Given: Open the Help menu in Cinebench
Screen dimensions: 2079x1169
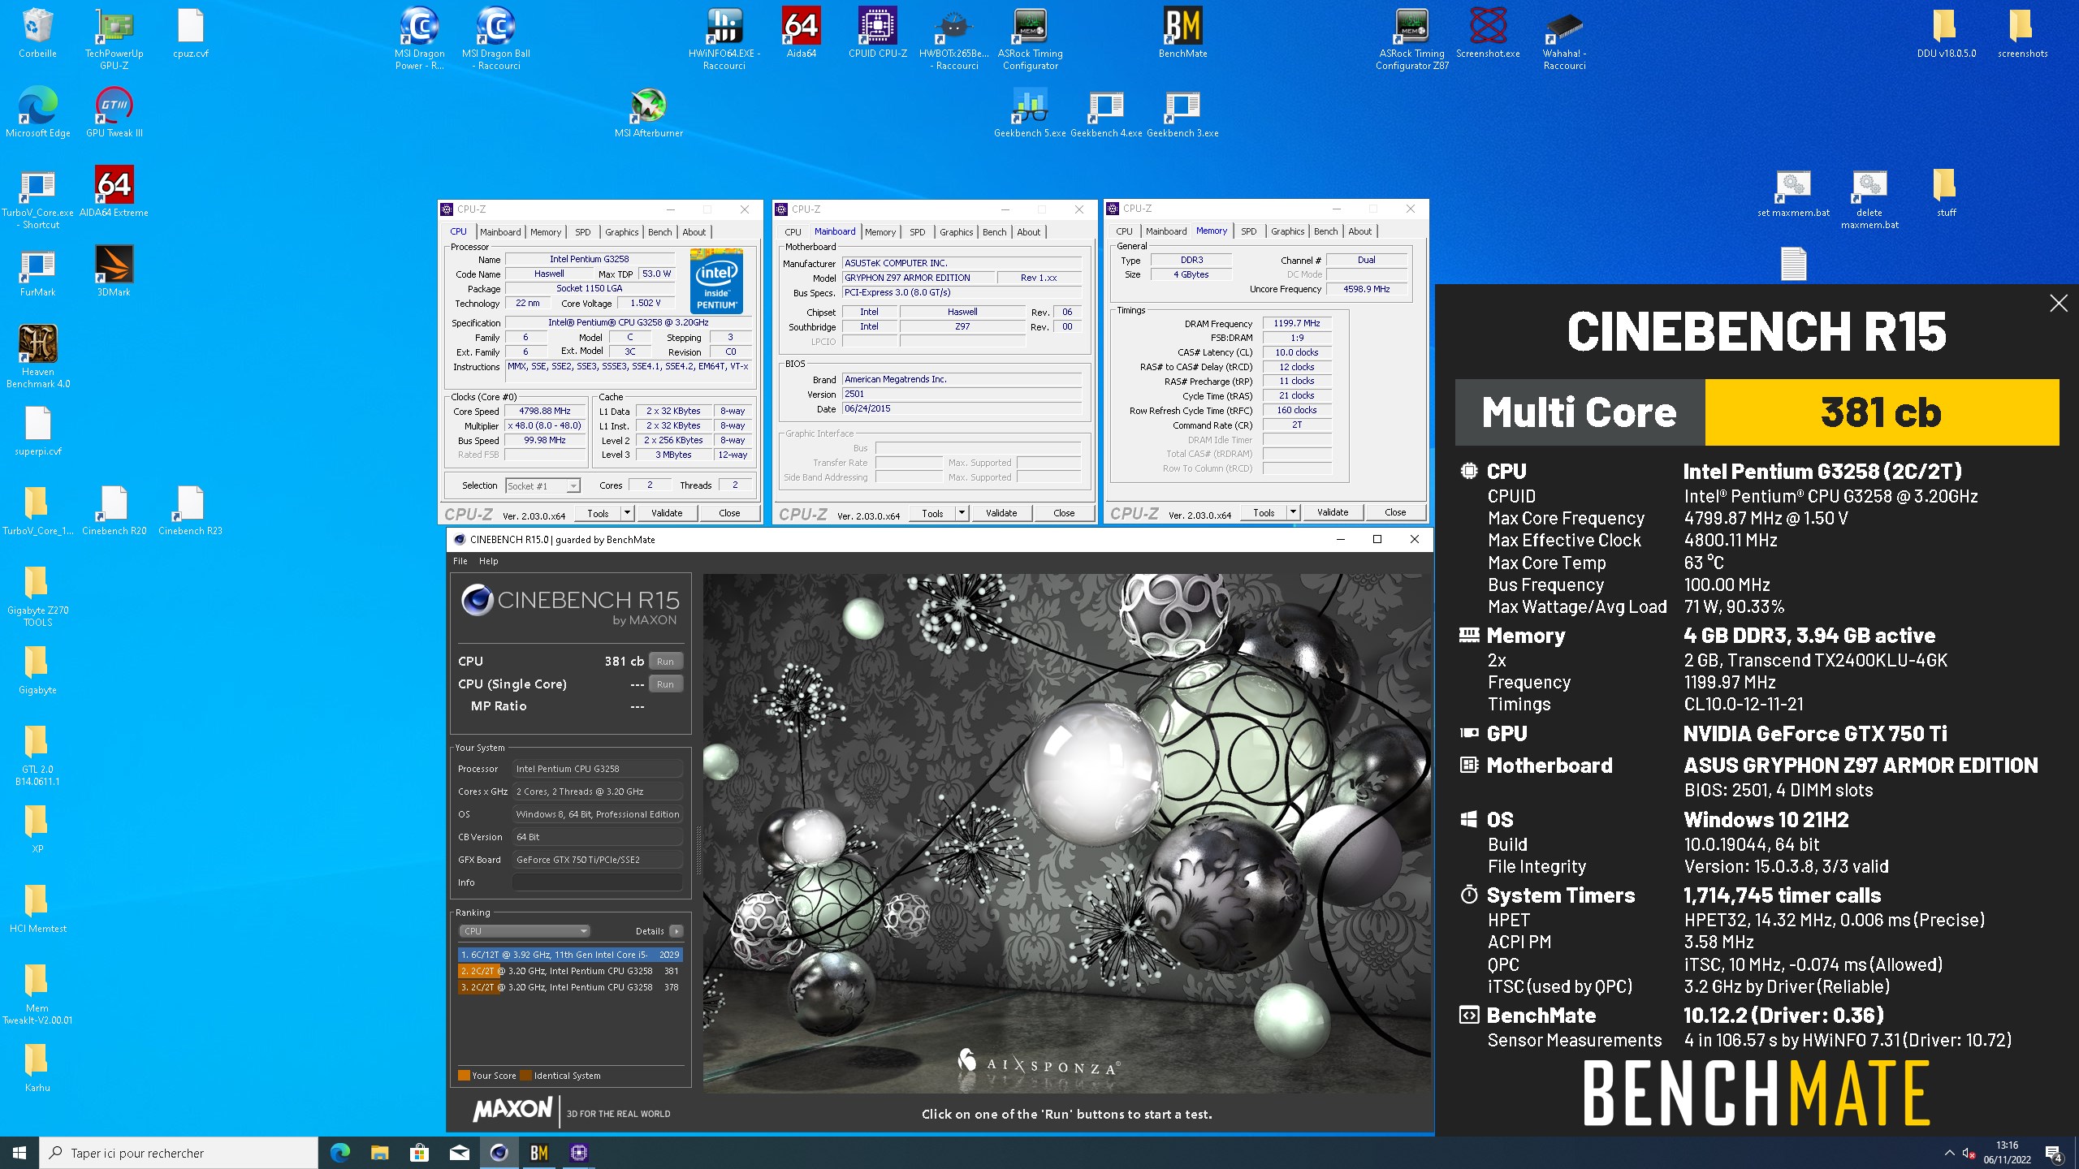Looking at the screenshot, I should click(488, 561).
